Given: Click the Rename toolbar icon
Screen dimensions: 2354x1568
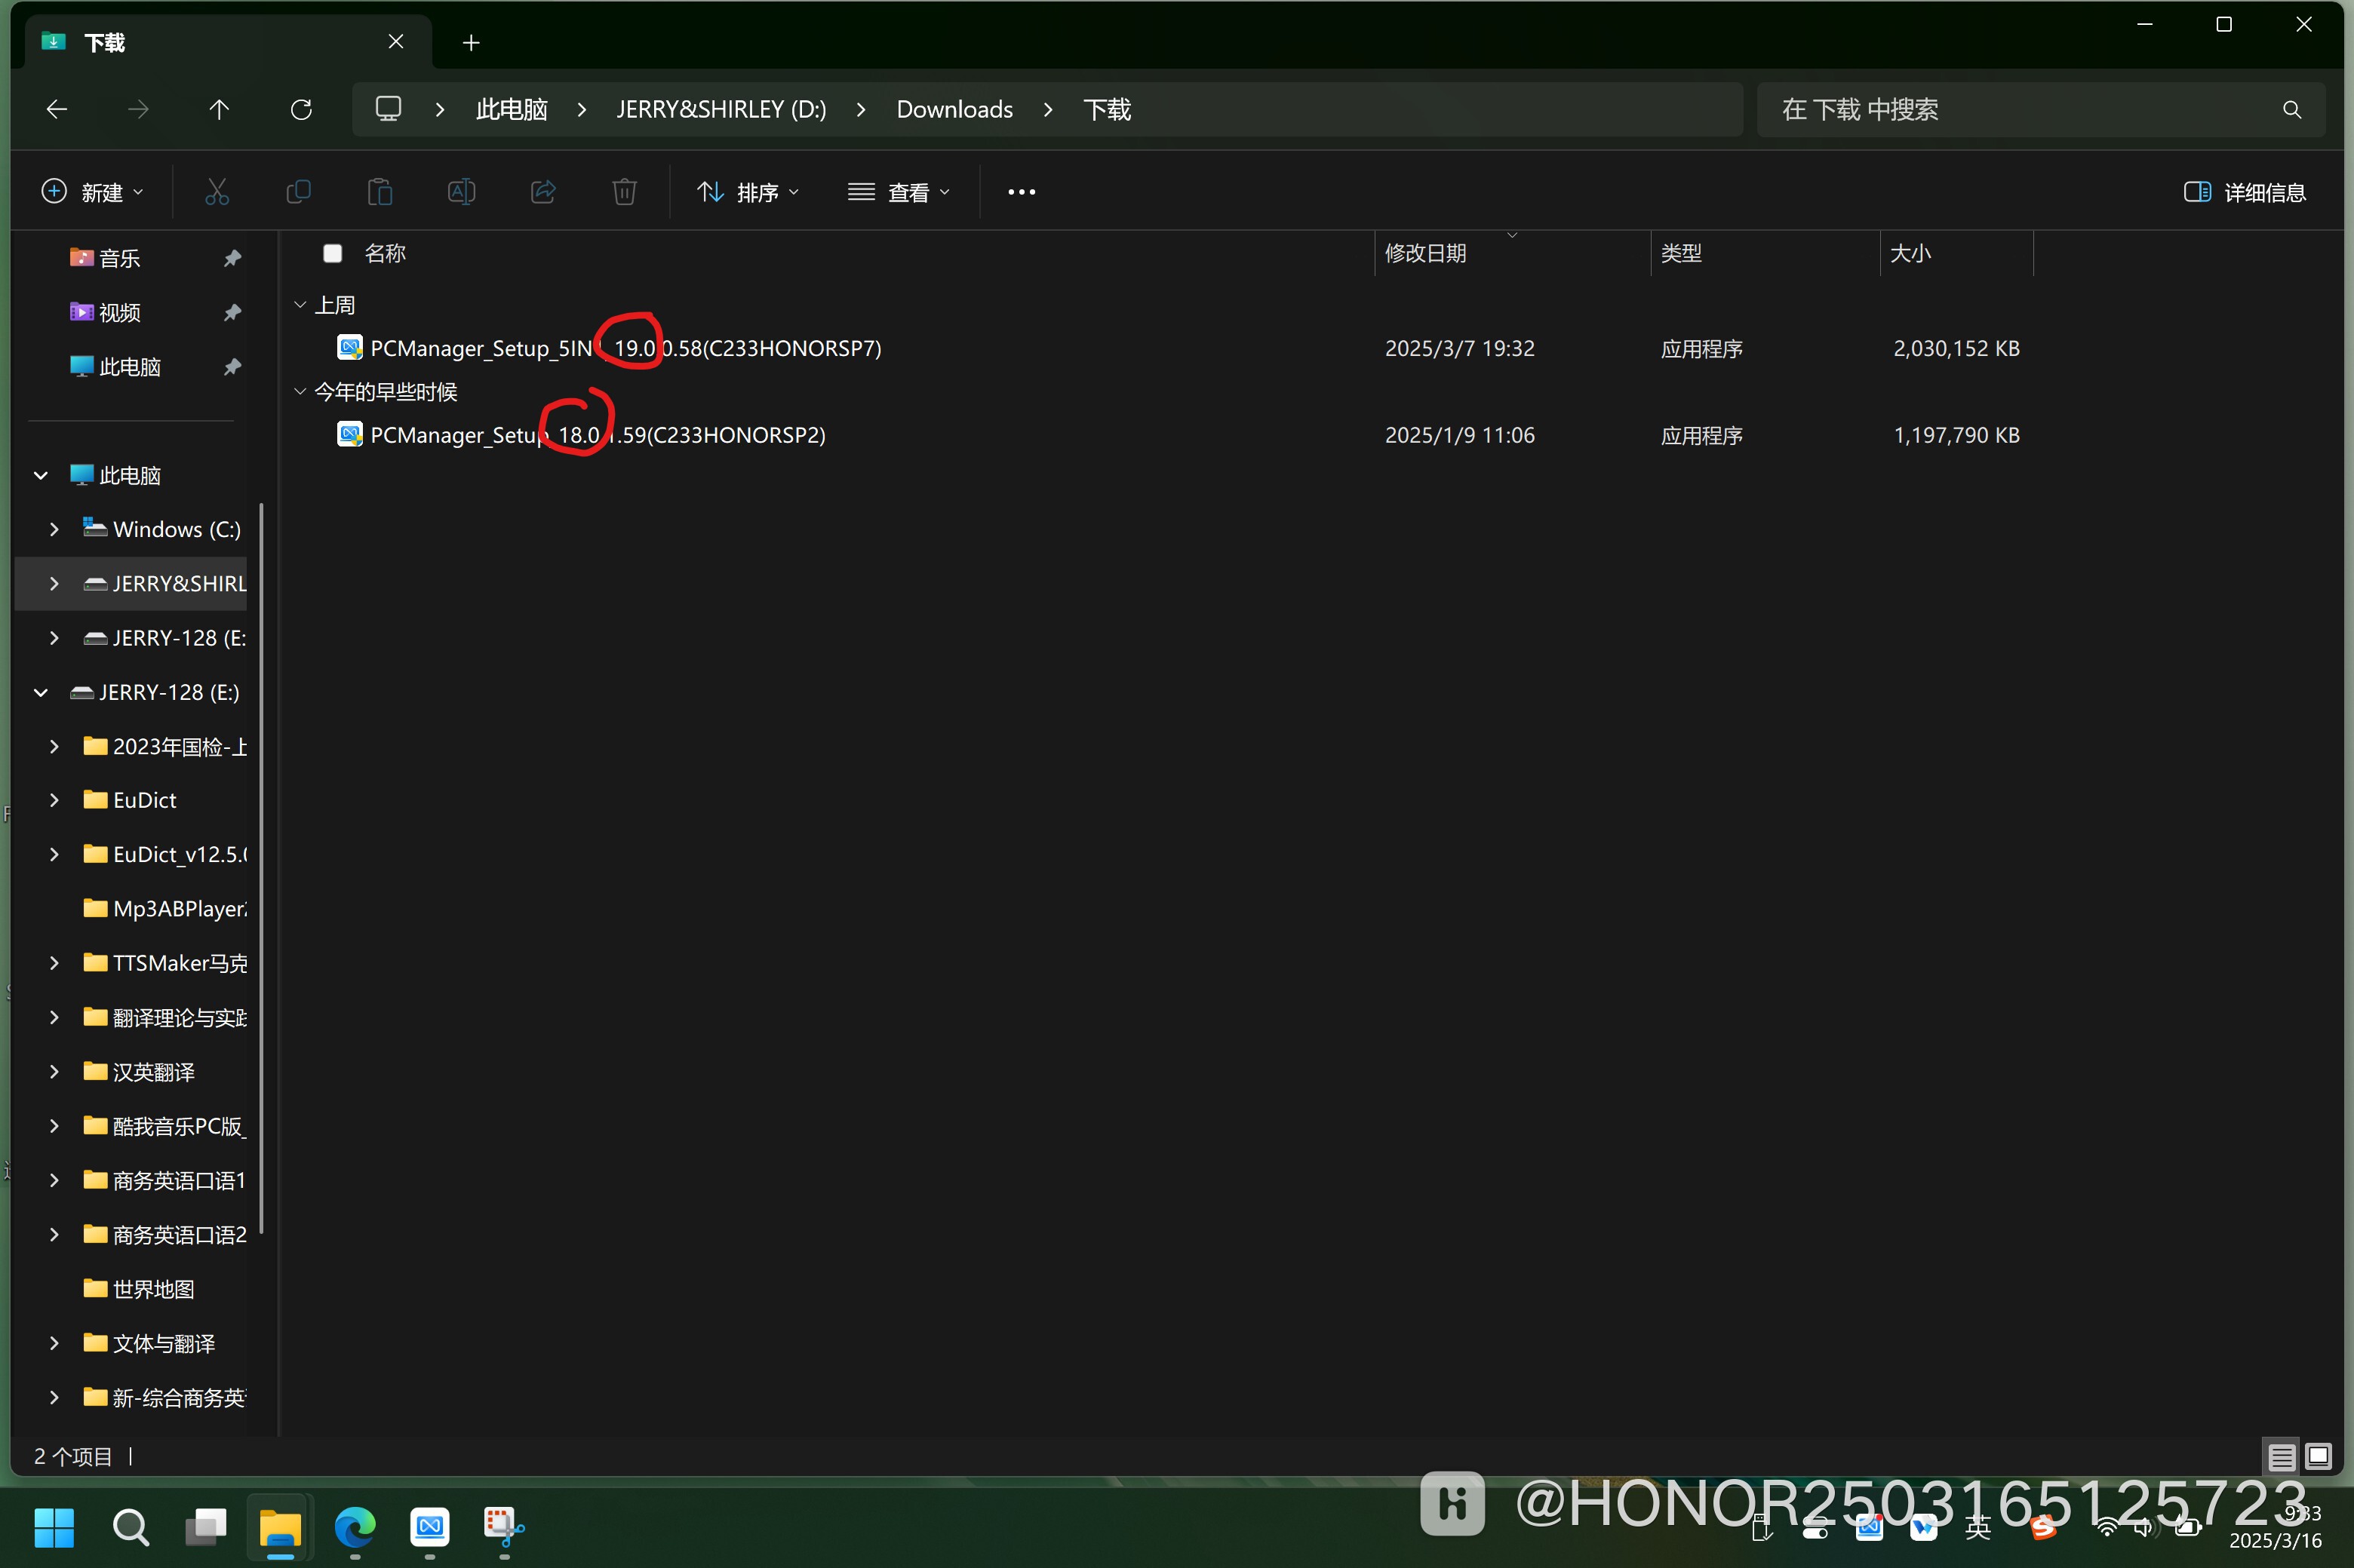Looking at the screenshot, I should (461, 191).
